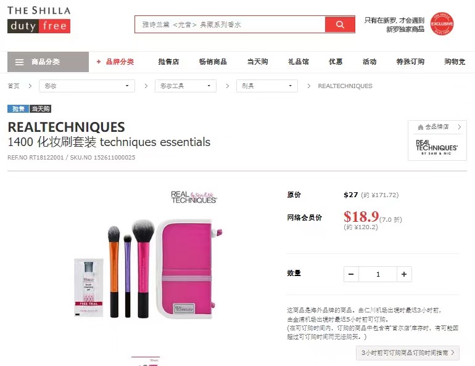This screenshot has width=475, height=366.
Task: Click the home icon beside 去品牌店
Action: pyautogui.click(x=421, y=127)
